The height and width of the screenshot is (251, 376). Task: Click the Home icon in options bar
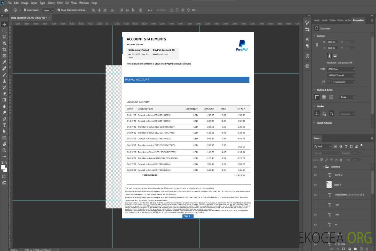pyautogui.click(x=6, y=10)
